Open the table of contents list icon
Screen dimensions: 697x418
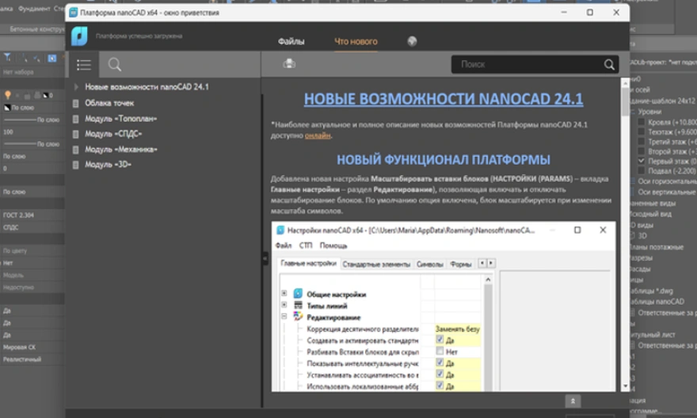pyautogui.click(x=84, y=65)
